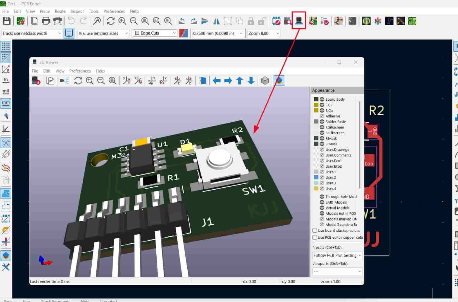The width and height of the screenshot is (458, 302).
Task: Hide the F.Silkscreen layer
Action: tap(322, 127)
